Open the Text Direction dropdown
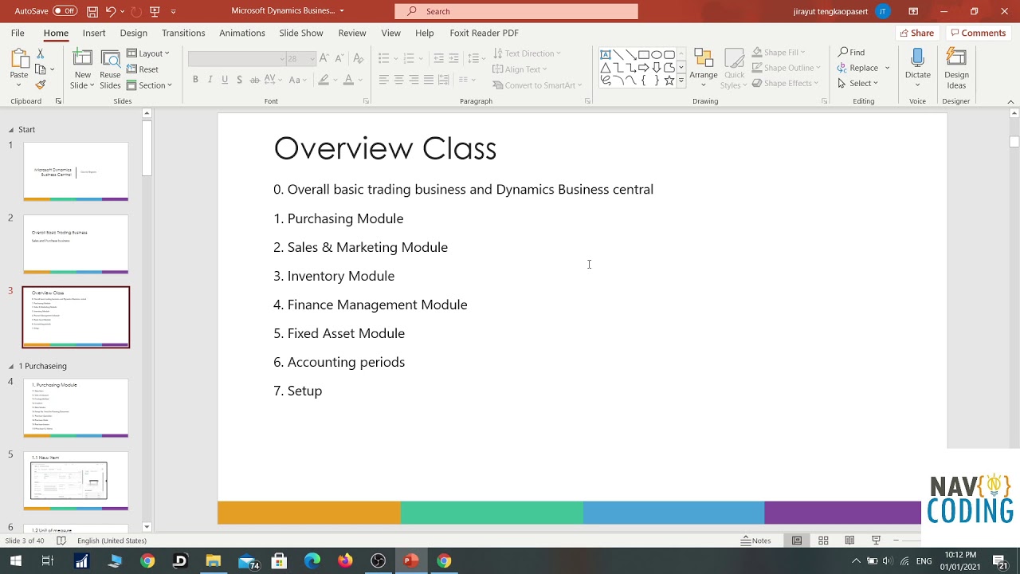 click(x=527, y=53)
